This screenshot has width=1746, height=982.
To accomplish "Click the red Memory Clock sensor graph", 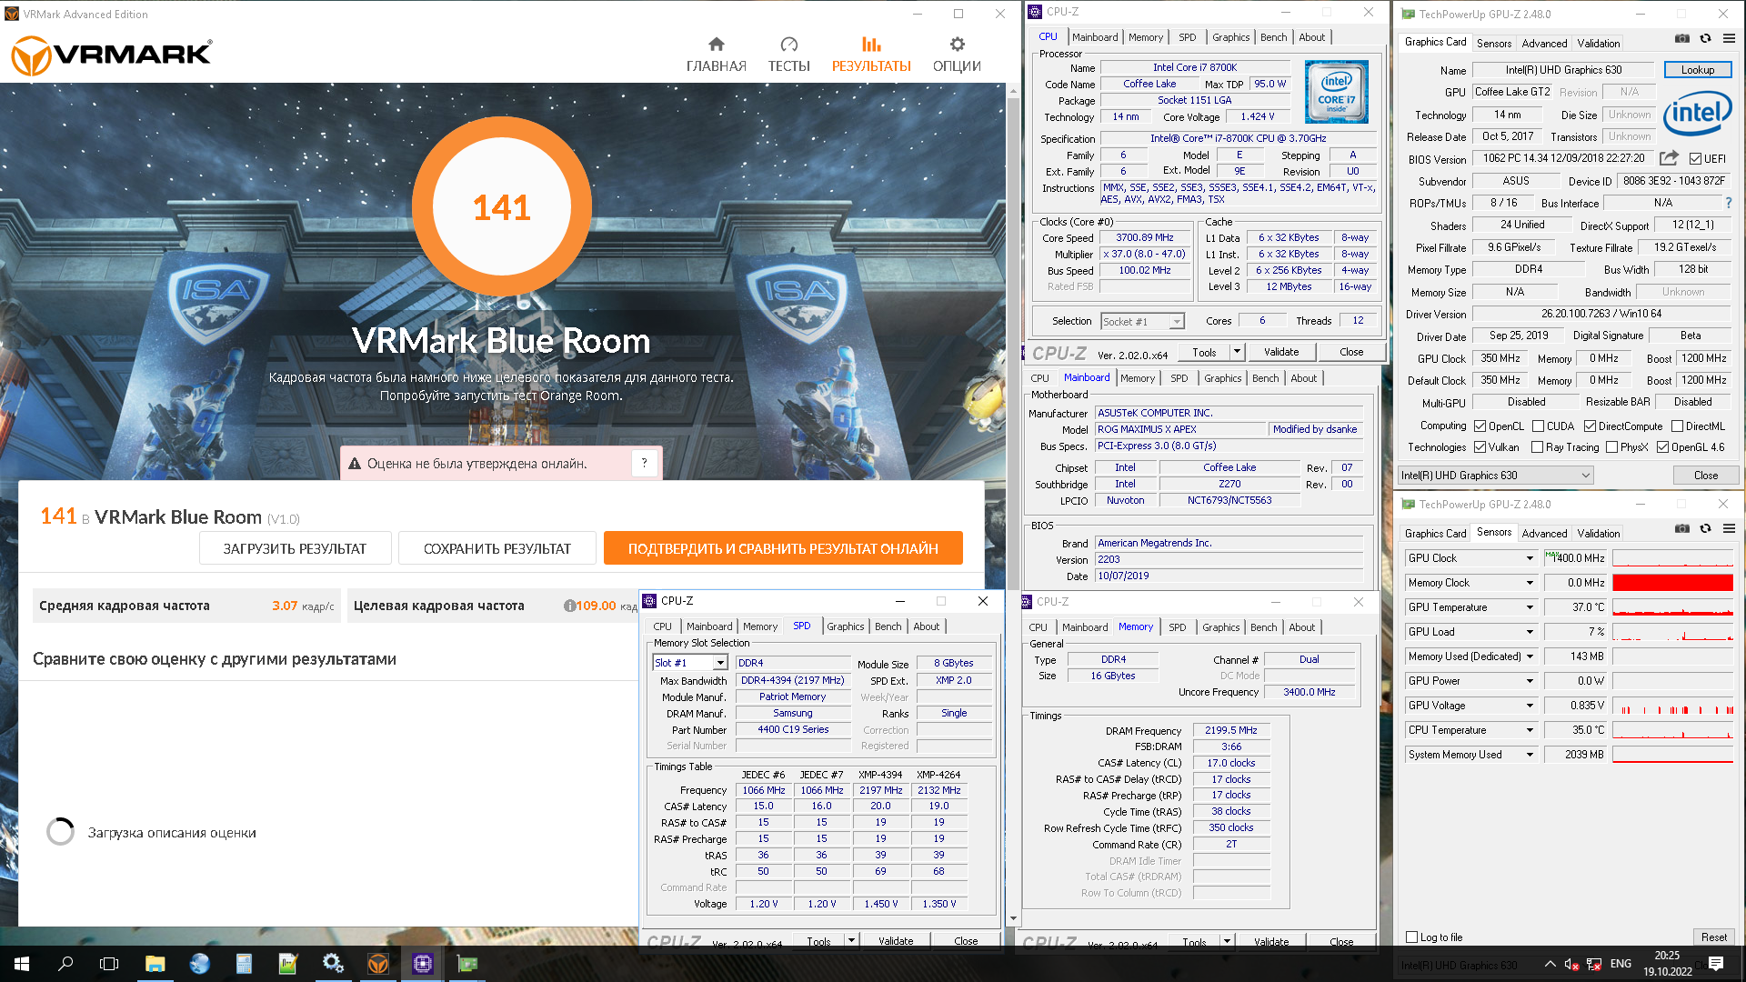I will click(x=1672, y=583).
